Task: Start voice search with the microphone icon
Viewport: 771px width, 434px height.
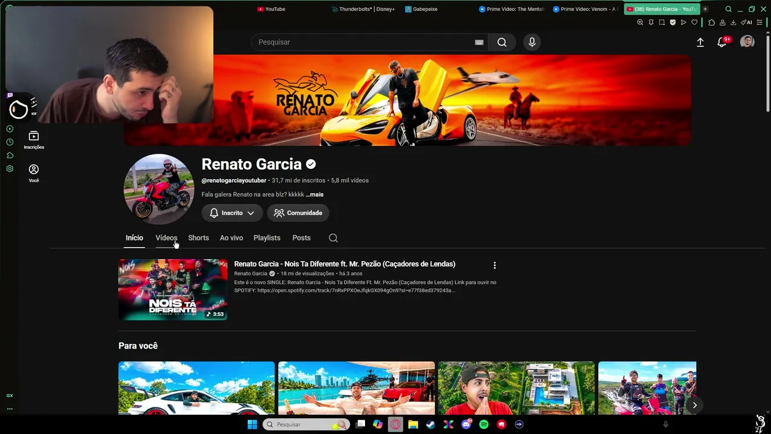Action: point(532,42)
